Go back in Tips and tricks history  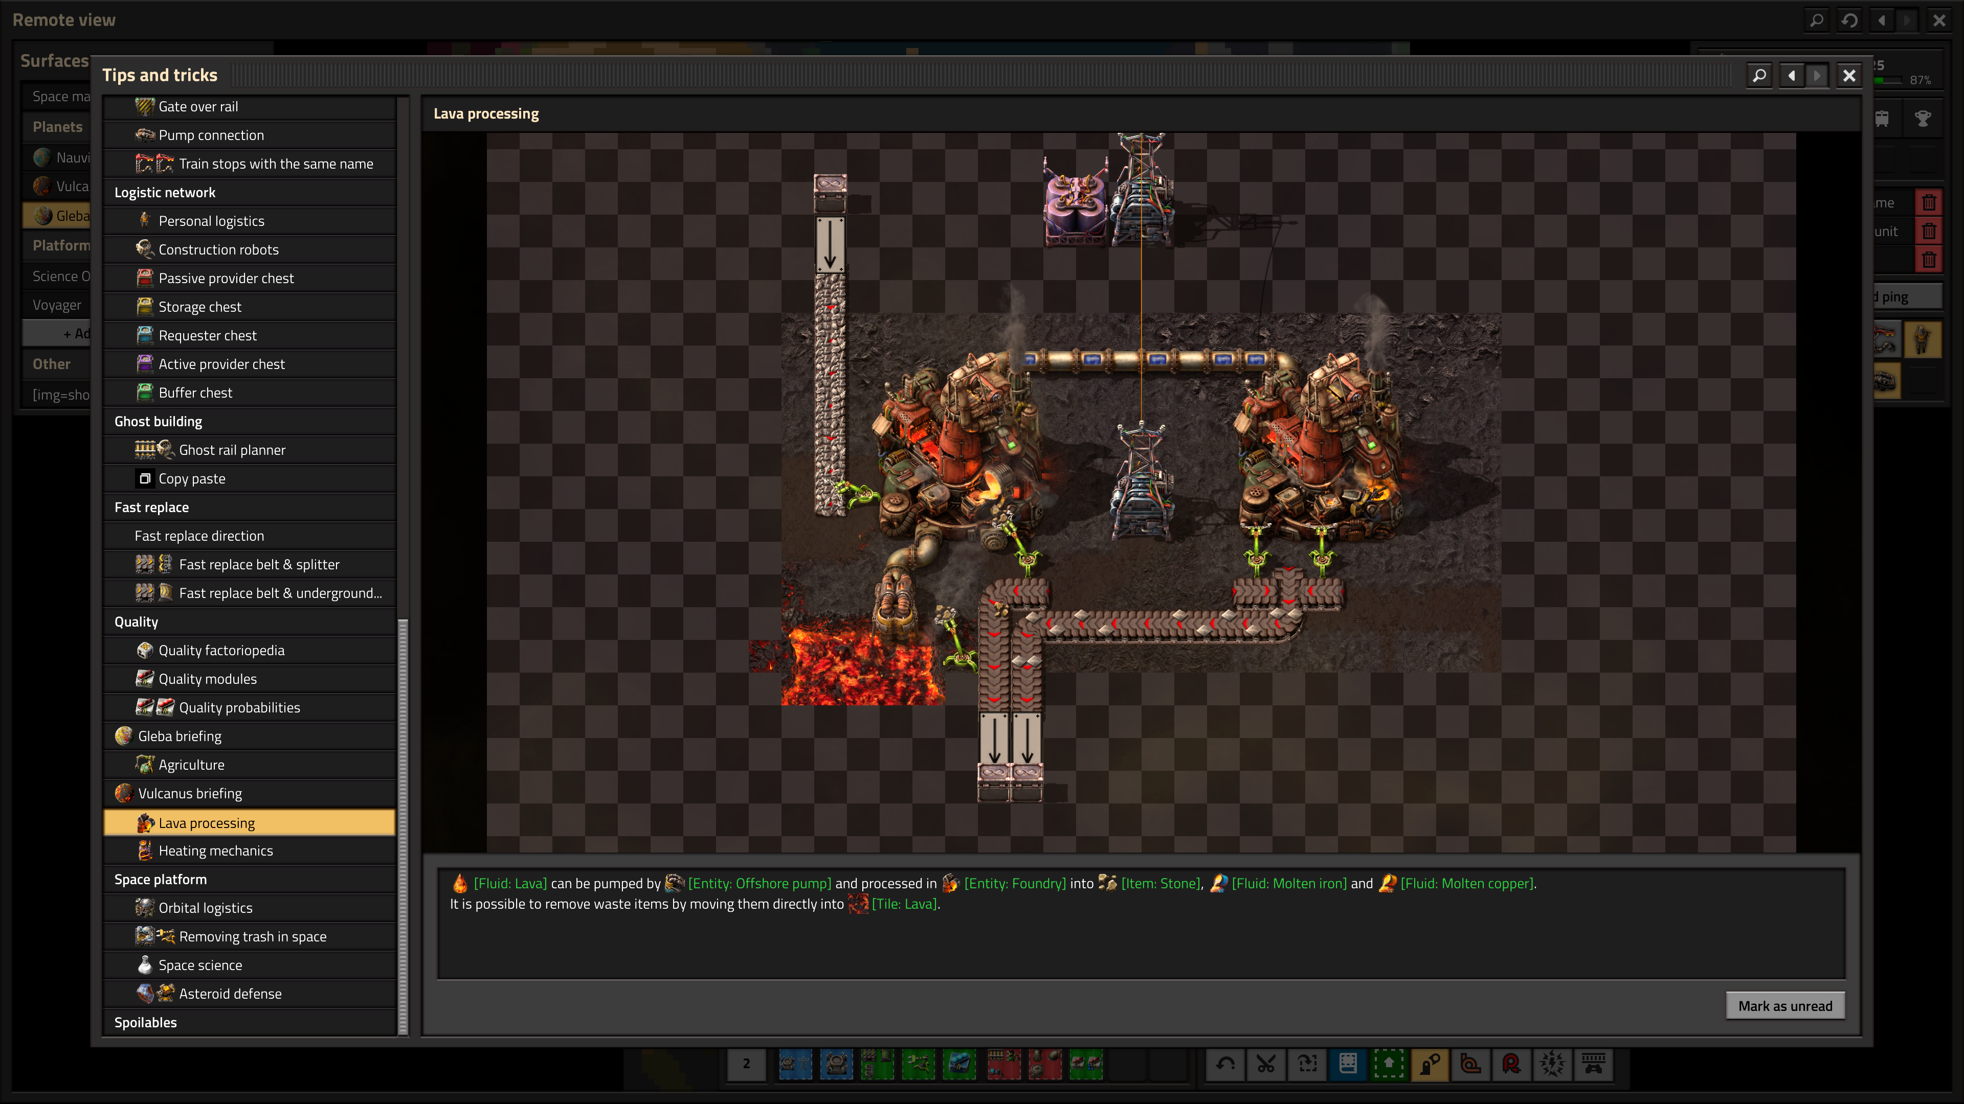pos(1792,76)
